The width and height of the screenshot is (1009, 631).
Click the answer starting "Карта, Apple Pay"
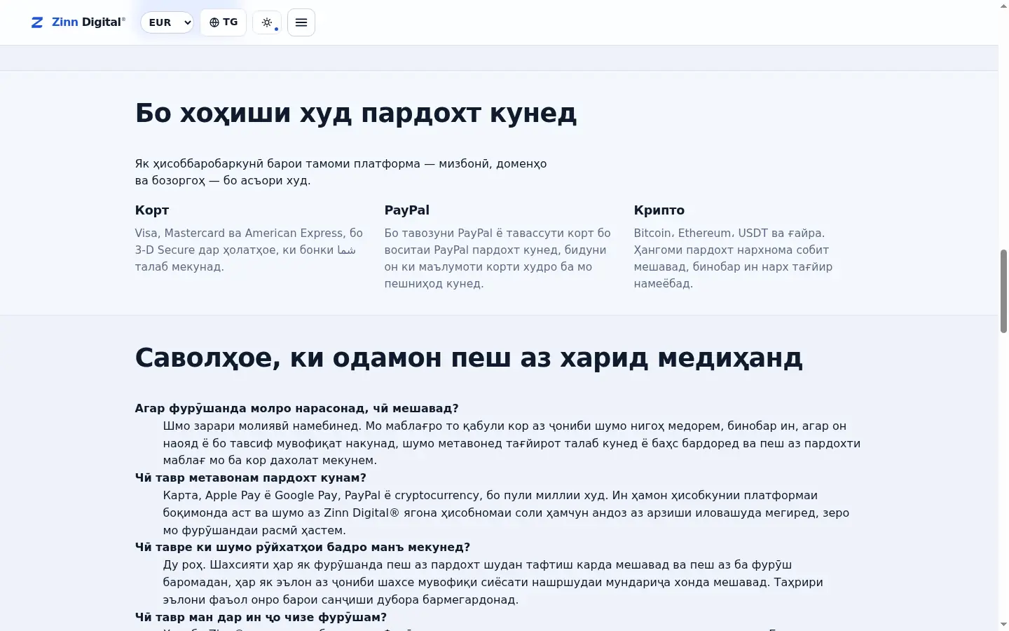pos(507,513)
